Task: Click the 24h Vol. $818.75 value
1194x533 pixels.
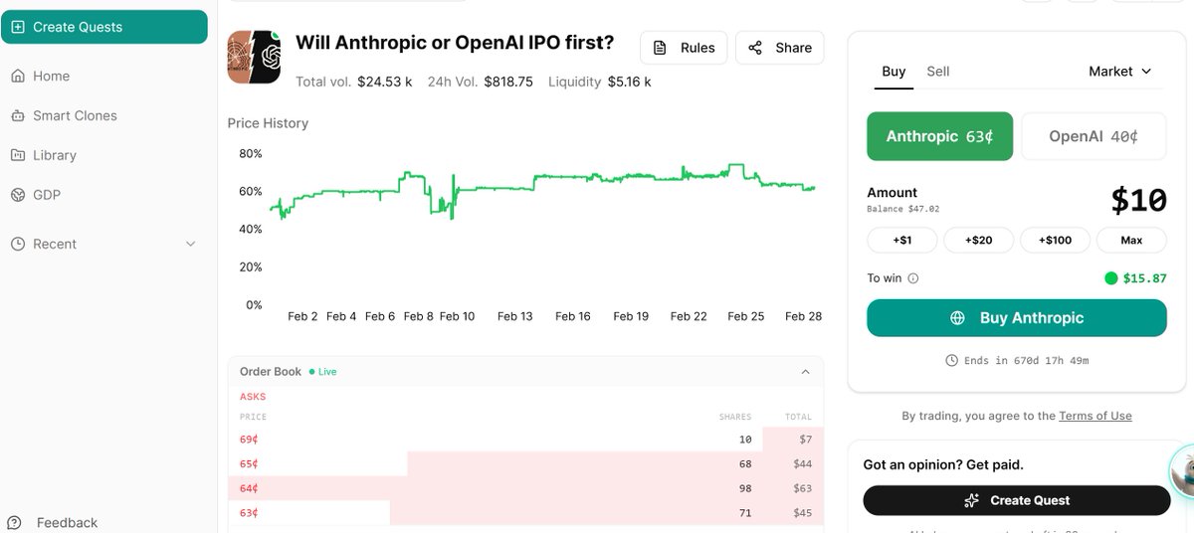Action: (x=507, y=82)
